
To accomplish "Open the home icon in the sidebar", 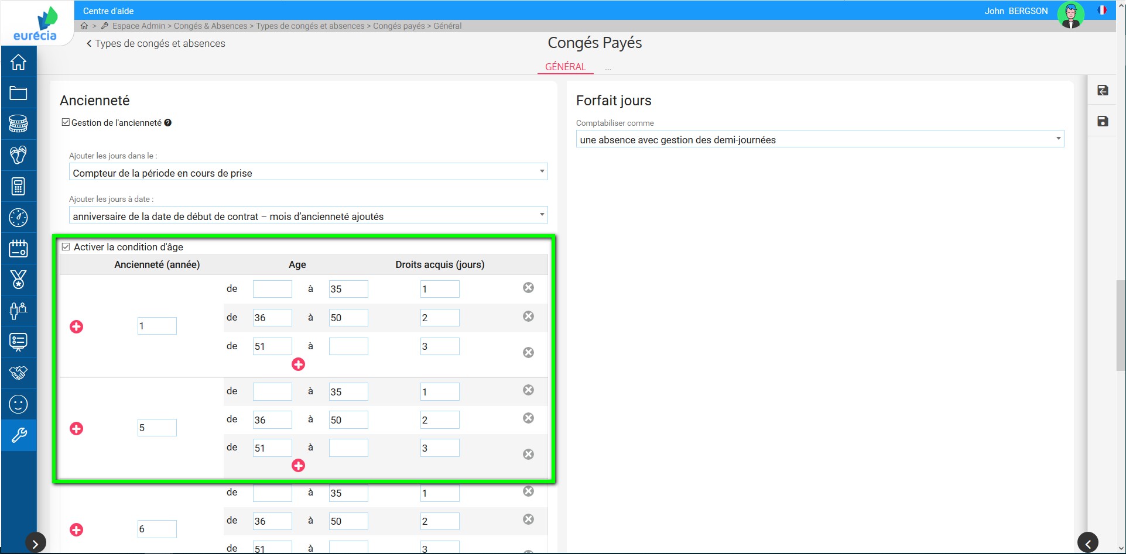I will (18, 62).
